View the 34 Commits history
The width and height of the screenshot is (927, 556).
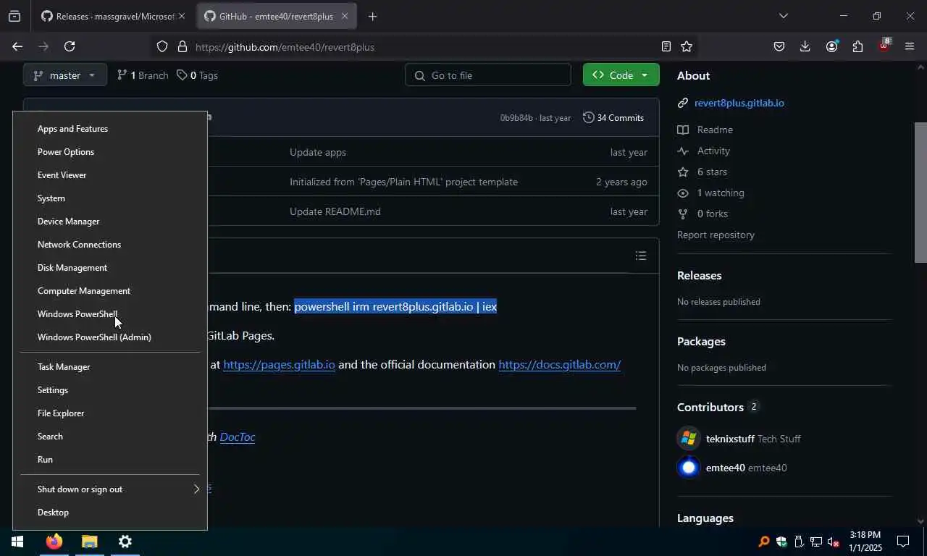pos(613,117)
